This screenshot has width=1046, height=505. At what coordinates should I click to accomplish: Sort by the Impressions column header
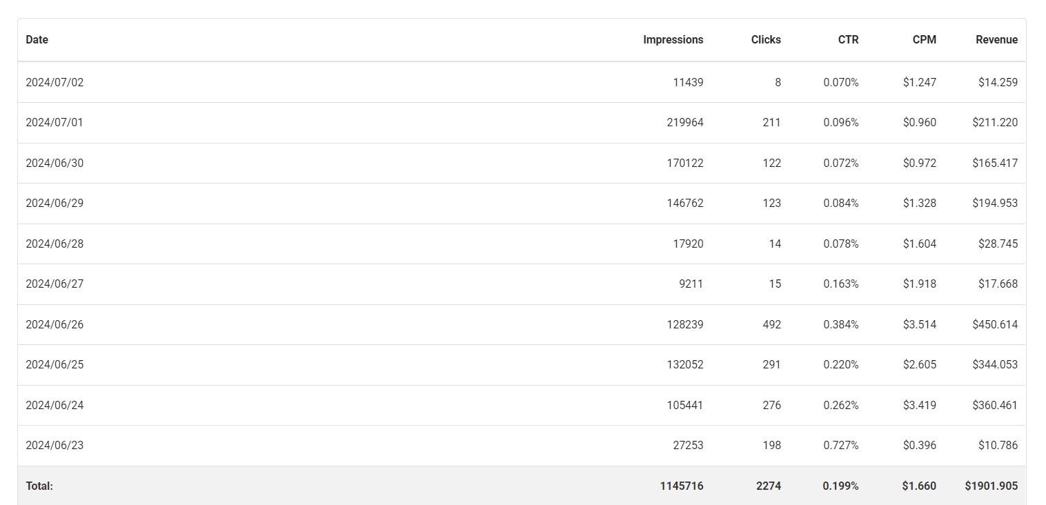coord(673,40)
